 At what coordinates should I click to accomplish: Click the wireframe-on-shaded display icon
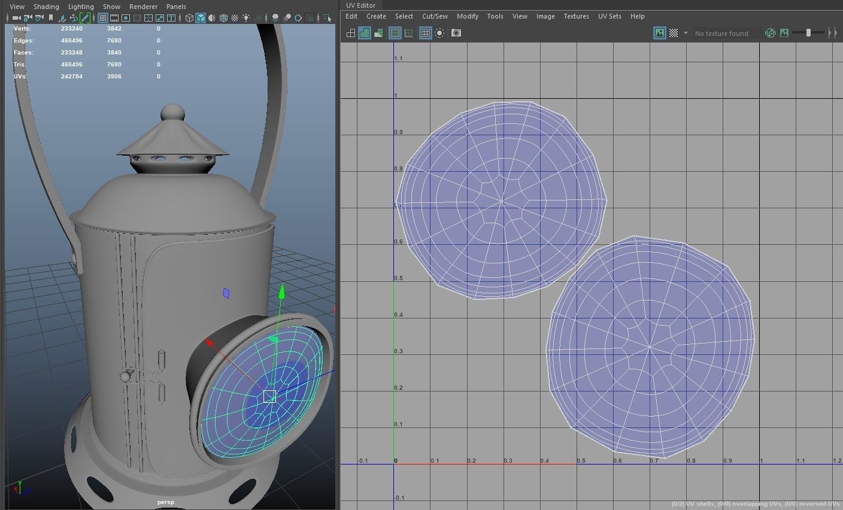223,18
